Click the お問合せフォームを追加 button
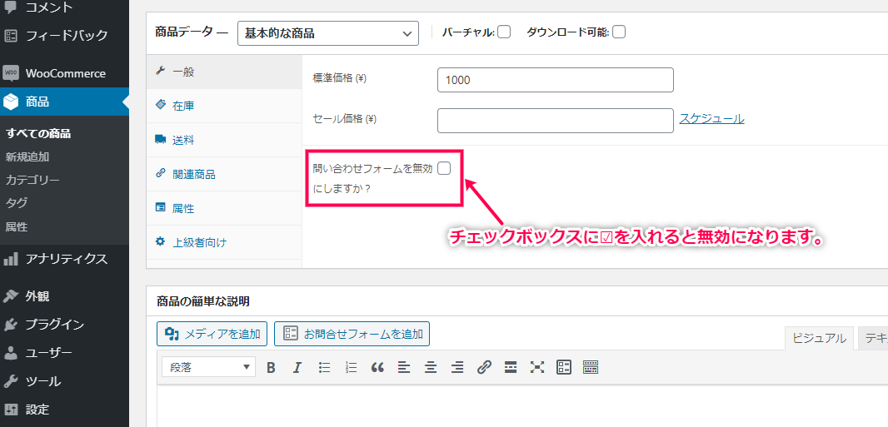 pyautogui.click(x=352, y=334)
